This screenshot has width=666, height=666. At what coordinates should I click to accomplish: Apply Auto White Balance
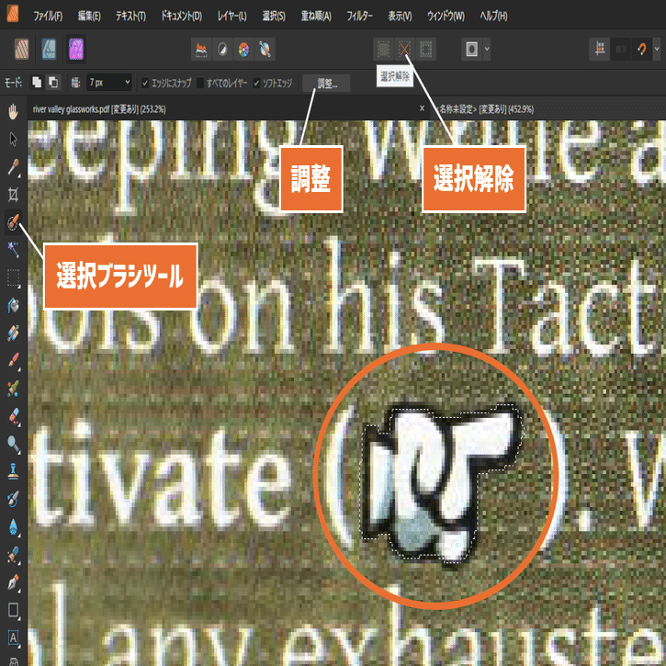[265, 50]
